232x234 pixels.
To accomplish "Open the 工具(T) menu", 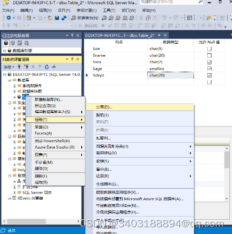I will (109, 11).
